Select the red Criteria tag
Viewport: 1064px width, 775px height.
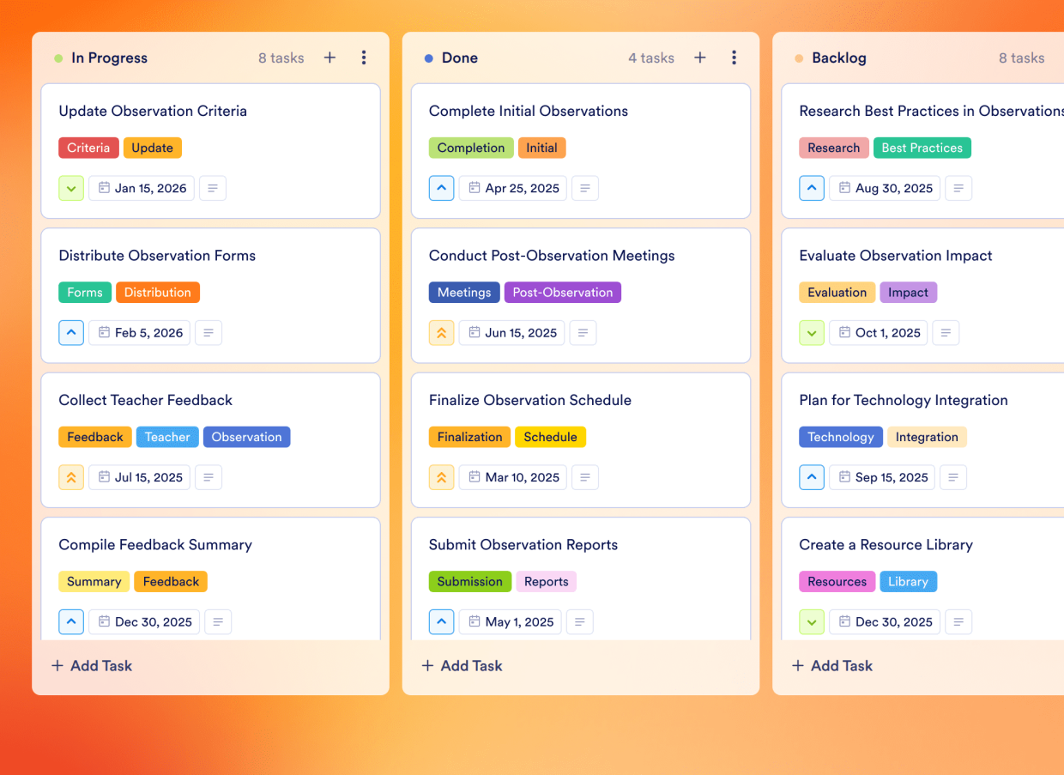click(x=88, y=148)
